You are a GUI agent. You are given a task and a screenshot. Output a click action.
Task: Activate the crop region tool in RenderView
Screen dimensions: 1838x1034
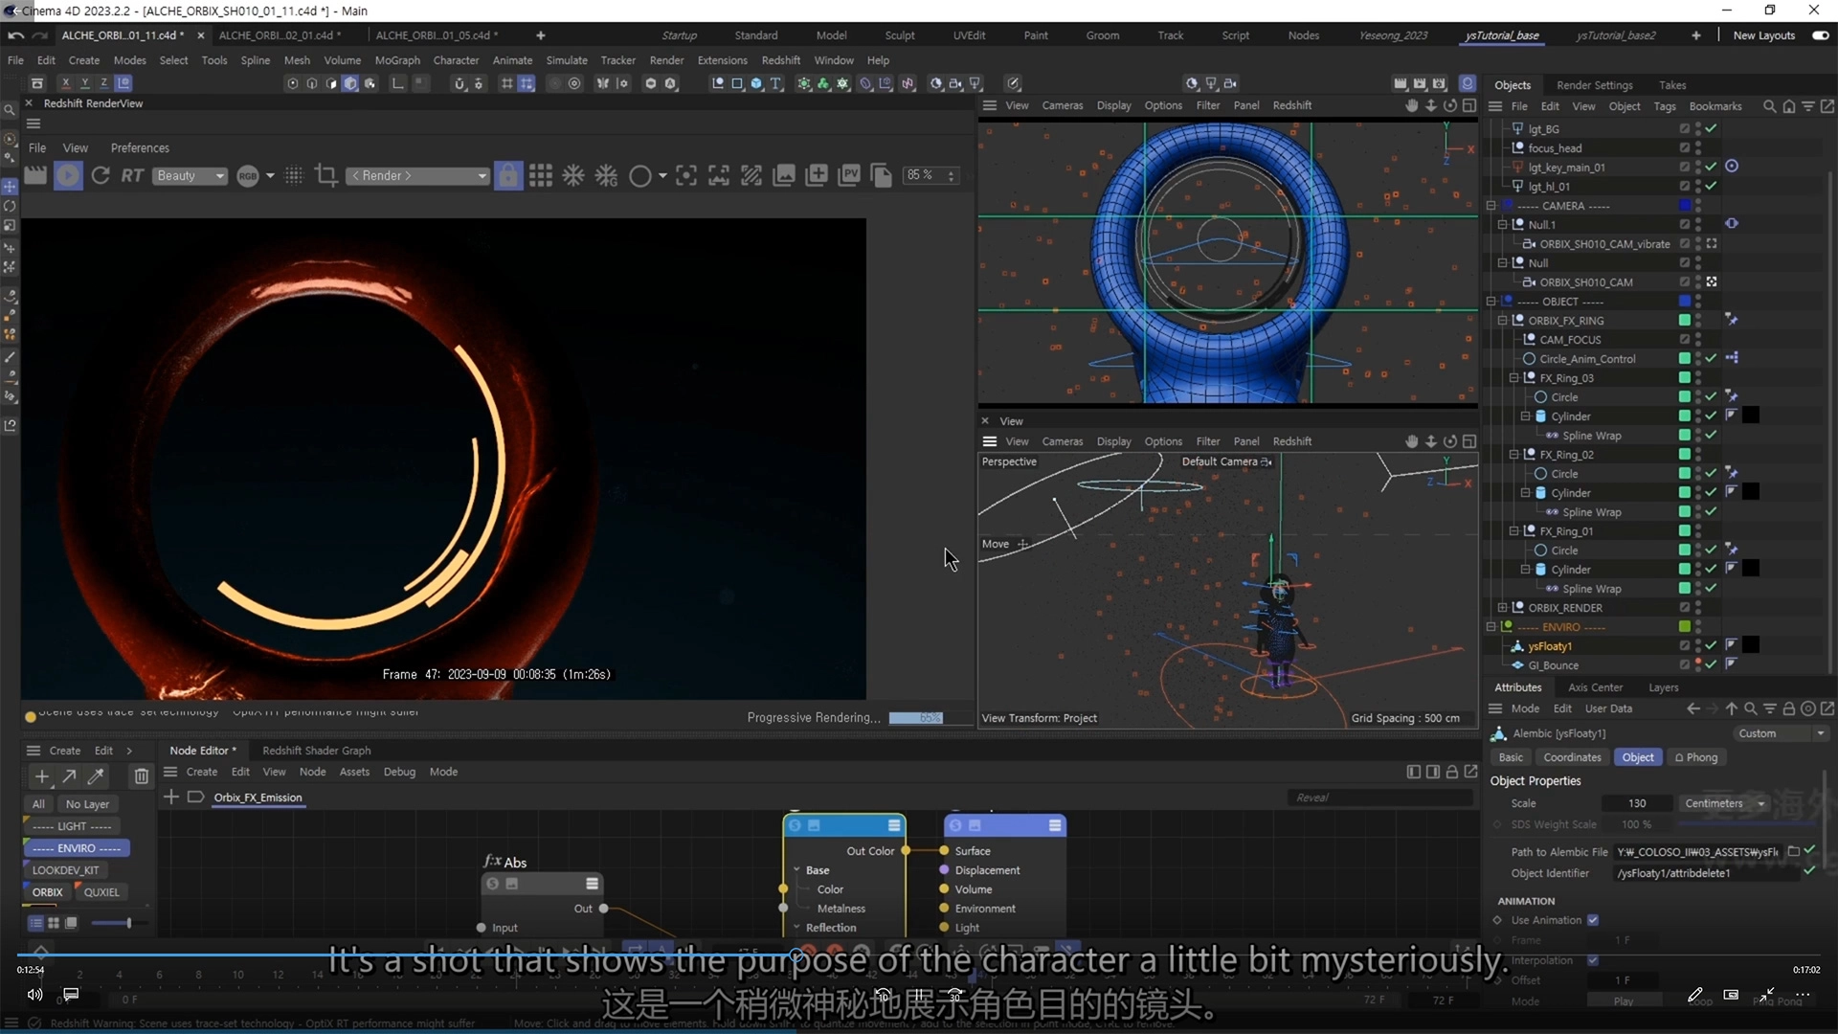[x=325, y=175]
